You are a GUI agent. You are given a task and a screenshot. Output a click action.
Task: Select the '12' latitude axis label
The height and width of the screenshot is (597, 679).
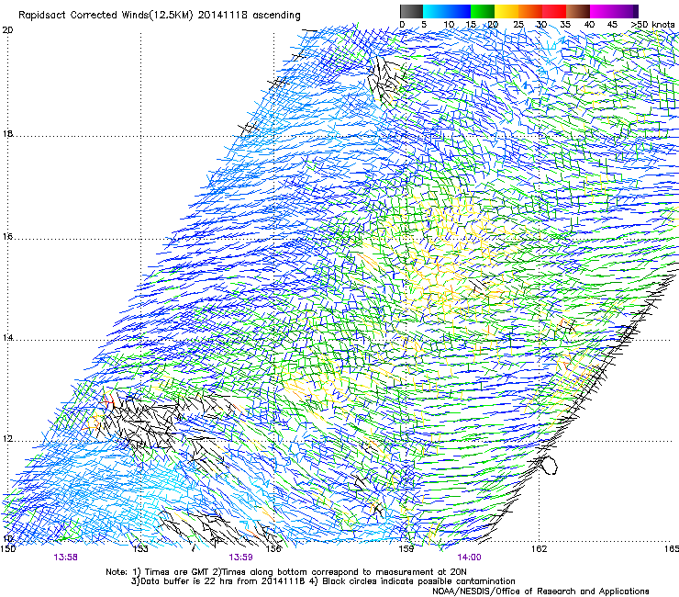[7, 439]
